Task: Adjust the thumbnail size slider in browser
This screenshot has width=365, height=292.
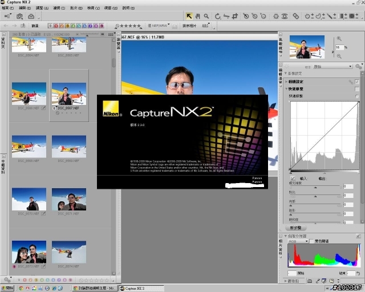Action: [87, 35]
